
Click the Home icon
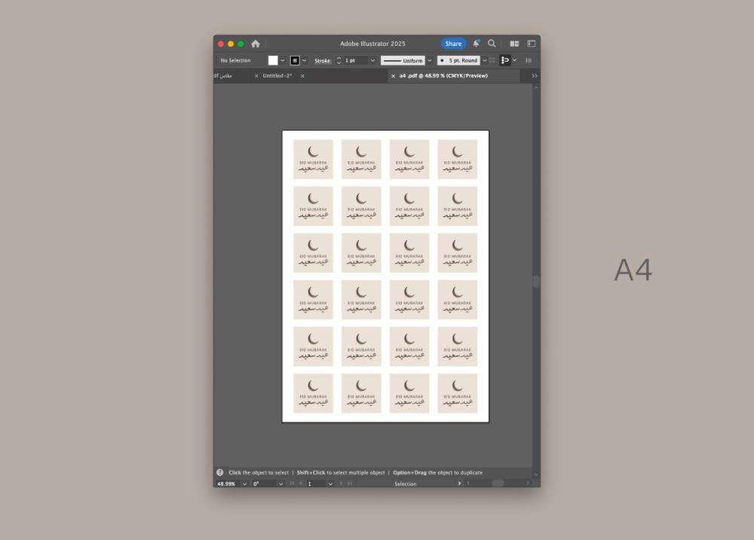pos(256,44)
